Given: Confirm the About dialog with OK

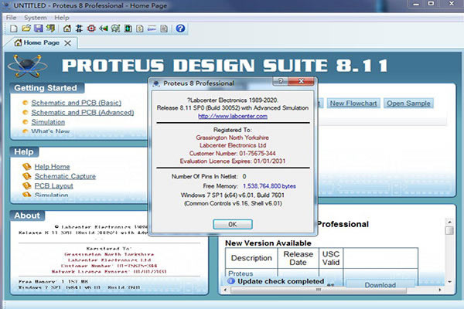Looking at the screenshot, I should (x=233, y=225).
